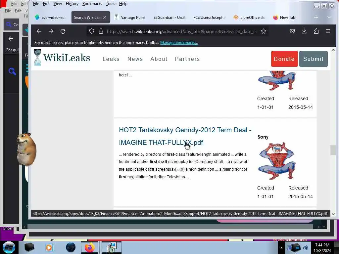
Task: Switch to C:/Users/Joseph tab
Action: tap(209, 18)
